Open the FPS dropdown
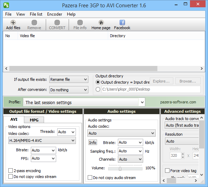This screenshot has height=187, width=208. click(43, 159)
